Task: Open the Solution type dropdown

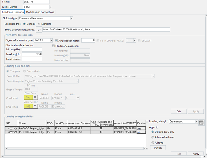Action: [x=71, y=18]
